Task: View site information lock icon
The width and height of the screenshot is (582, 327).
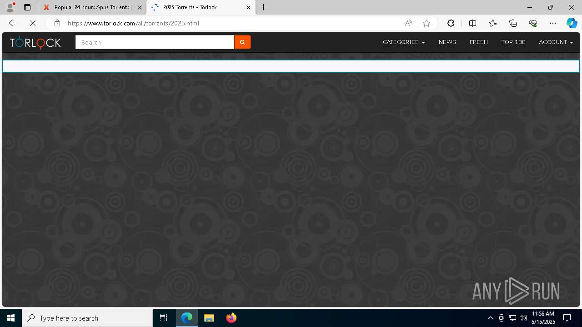Action: coord(57,23)
